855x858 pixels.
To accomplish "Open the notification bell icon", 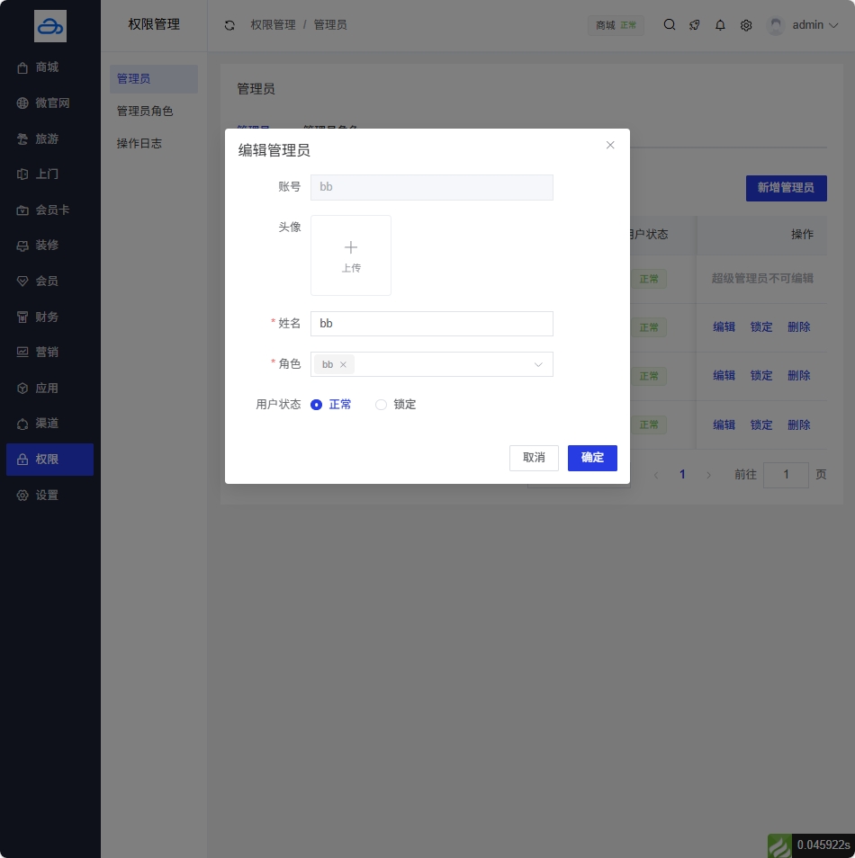I will [x=720, y=25].
